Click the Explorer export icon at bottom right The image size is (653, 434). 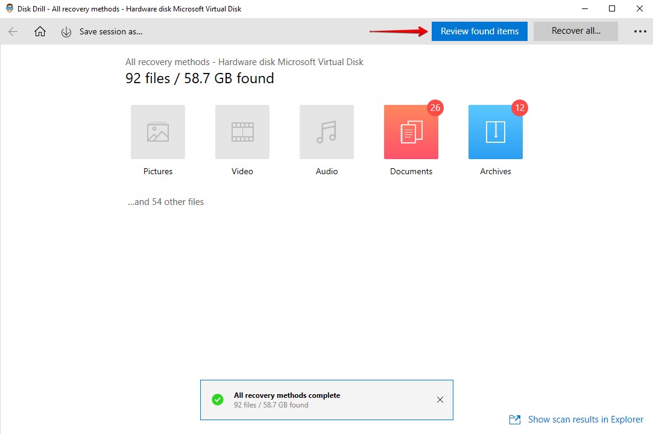click(x=515, y=420)
